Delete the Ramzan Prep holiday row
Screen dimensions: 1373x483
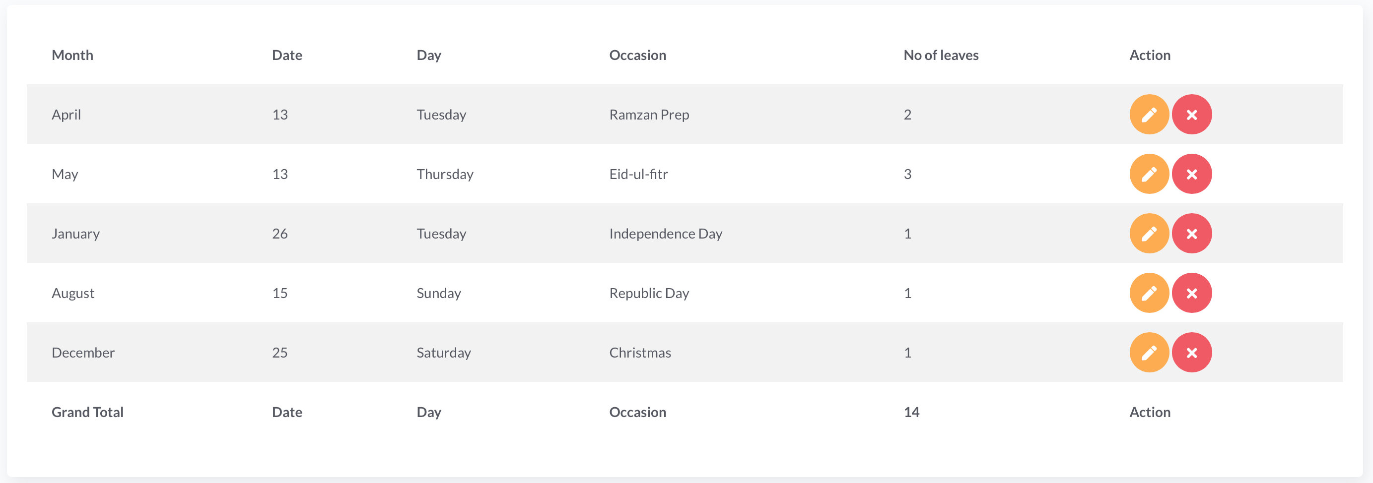coord(1191,115)
